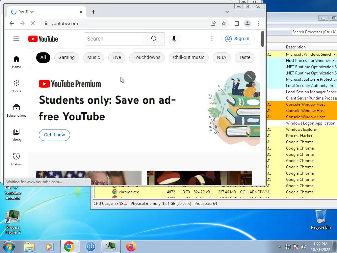Click Process Hacker Search Processes field
The image size is (337, 253).
click(314, 32)
